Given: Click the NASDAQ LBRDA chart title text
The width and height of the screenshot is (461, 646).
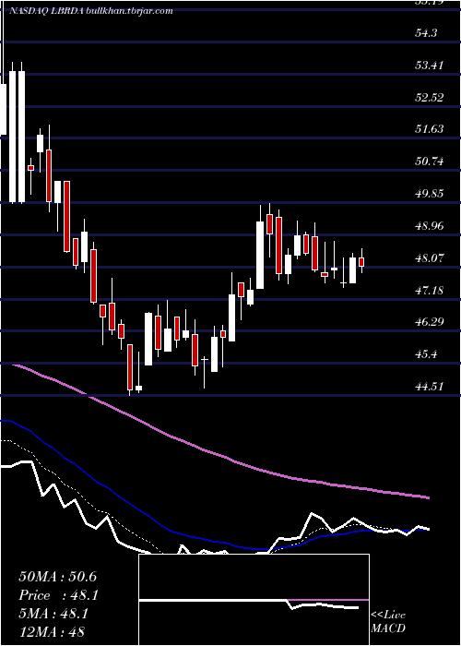Looking at the screenshot, I should click(x=91, y=11).
